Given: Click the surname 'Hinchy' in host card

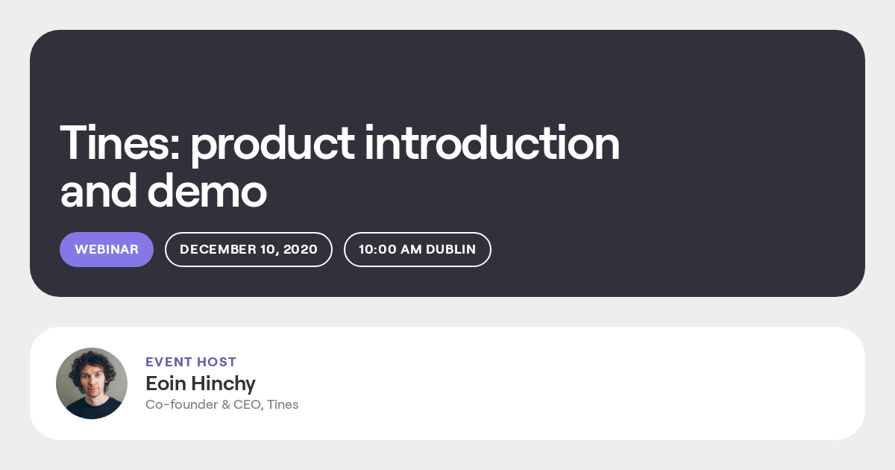Looking at the screenshot, I should point(224,383).
